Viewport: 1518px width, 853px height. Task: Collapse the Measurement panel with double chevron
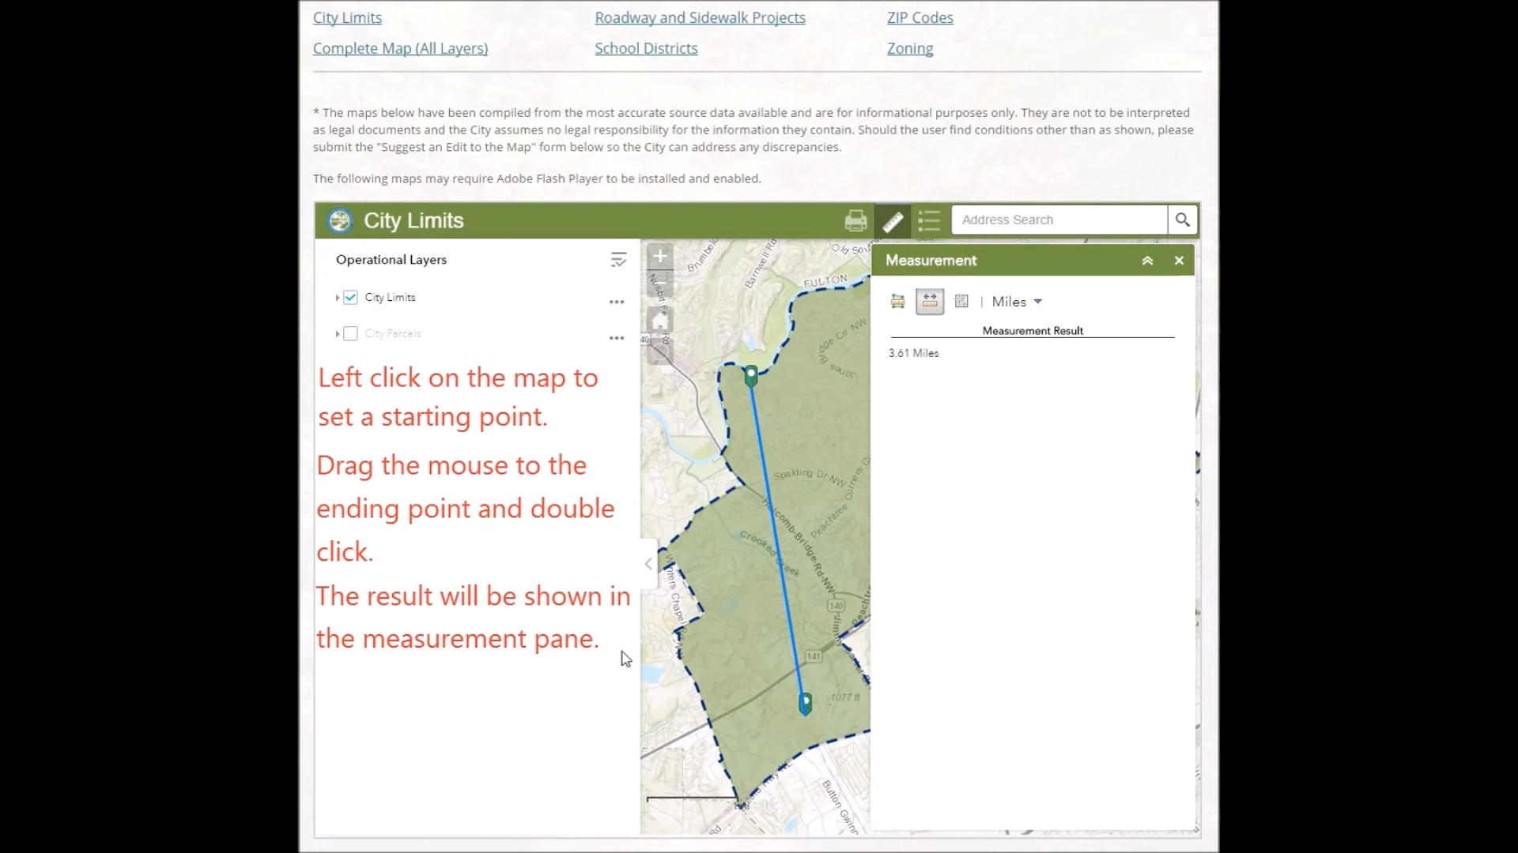pyautogui.click(x=1147, y=261)
